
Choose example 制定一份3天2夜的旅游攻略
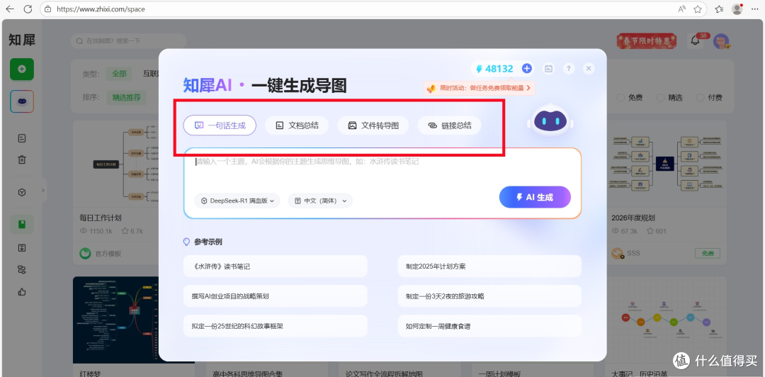(490, 296)
